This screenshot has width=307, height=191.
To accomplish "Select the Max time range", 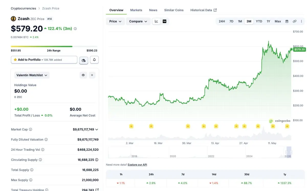I will 278,21.
